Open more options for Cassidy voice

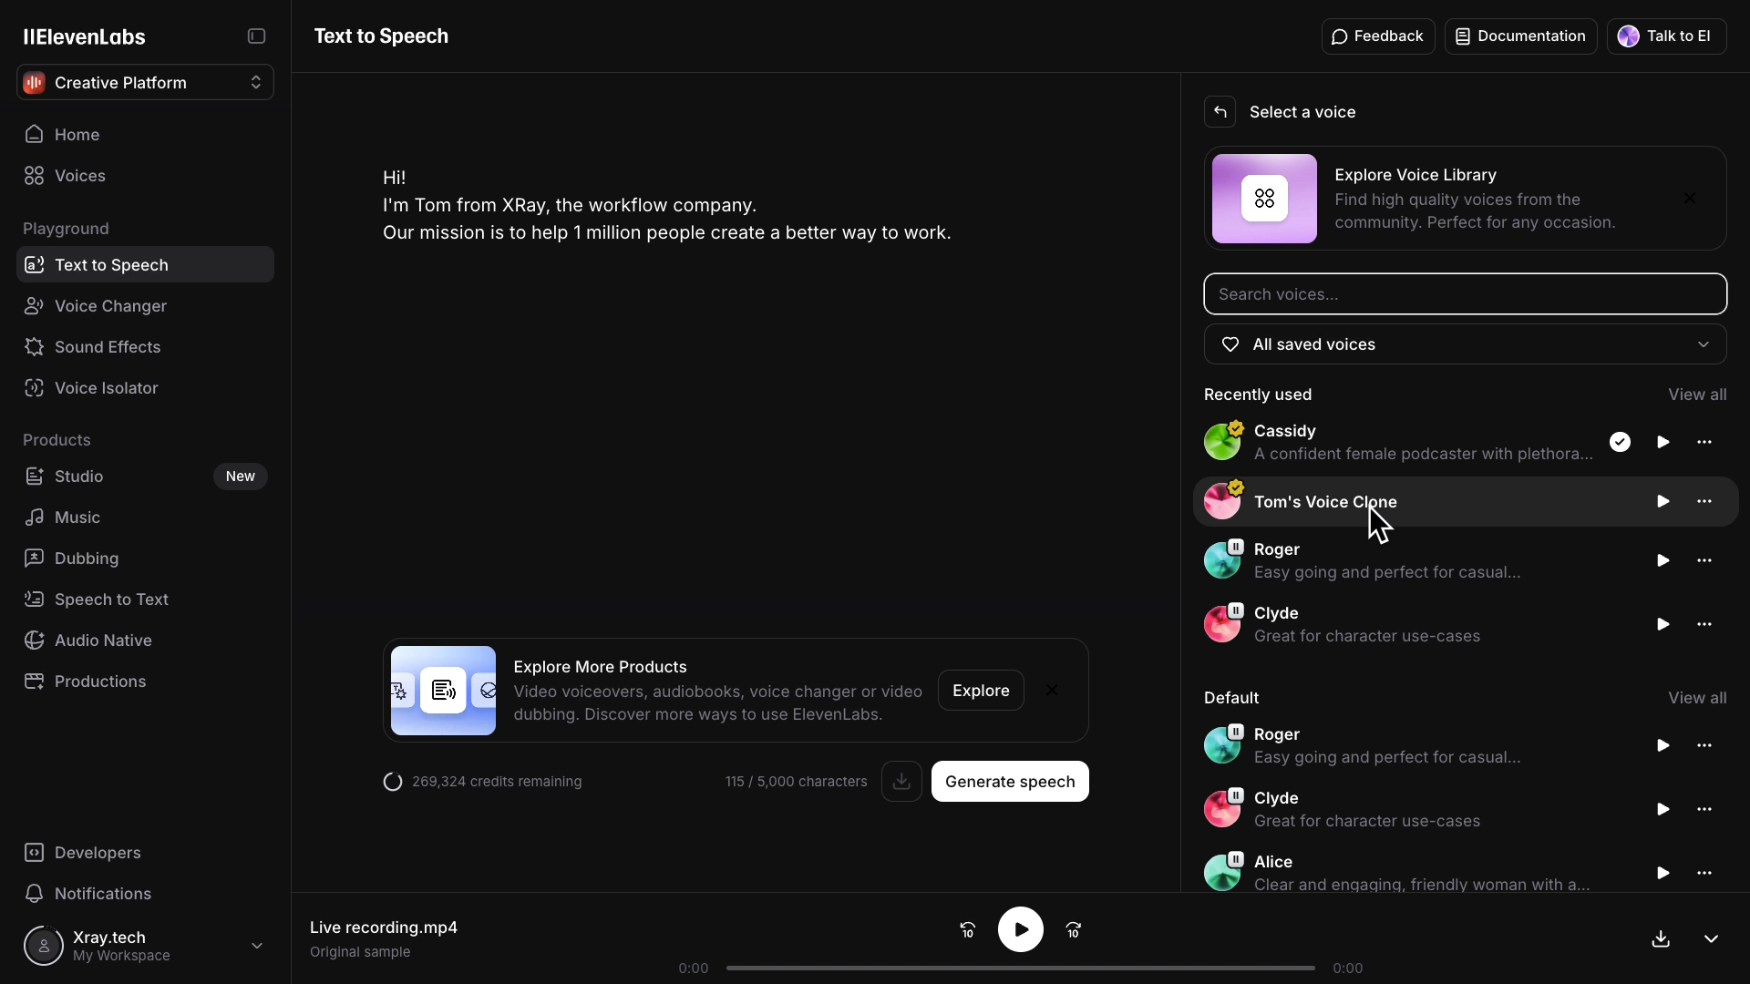pyautogui.click(x=1705, y=442)
